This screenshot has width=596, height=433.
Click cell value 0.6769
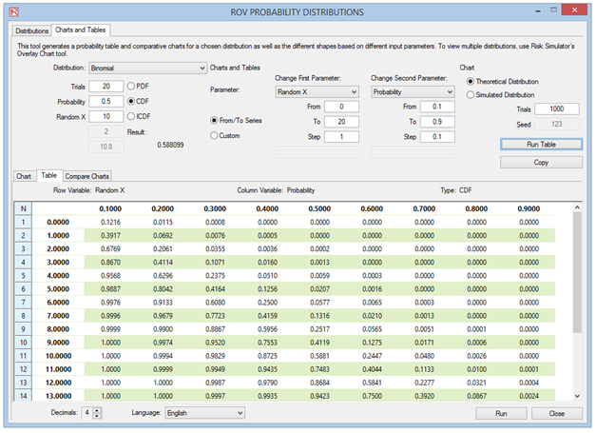(110, 248)
